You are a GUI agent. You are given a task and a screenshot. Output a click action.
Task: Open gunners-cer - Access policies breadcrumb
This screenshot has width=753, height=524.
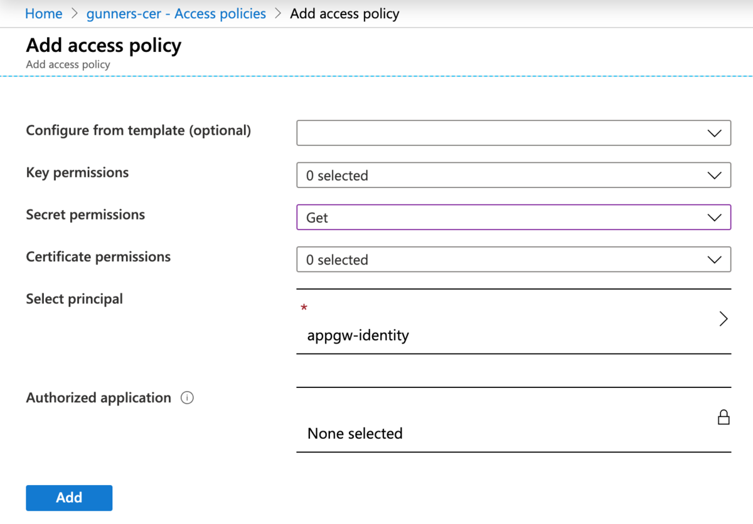pyautogui.click(x=176, y=13)
